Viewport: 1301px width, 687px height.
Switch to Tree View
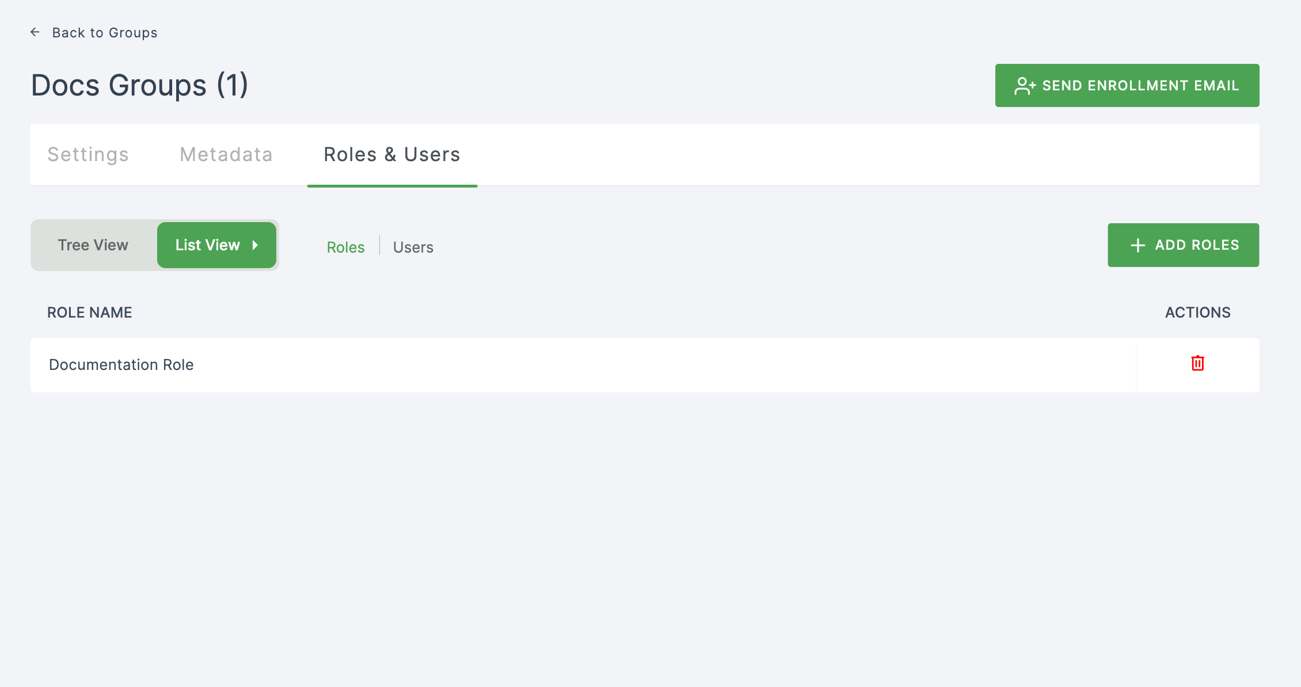point(93,245)
